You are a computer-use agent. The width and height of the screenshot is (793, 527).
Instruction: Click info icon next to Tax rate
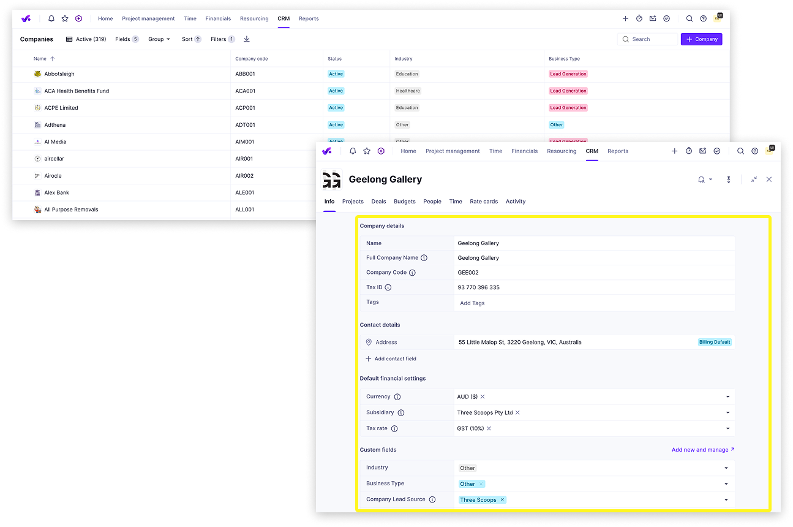tap(394, 429)
